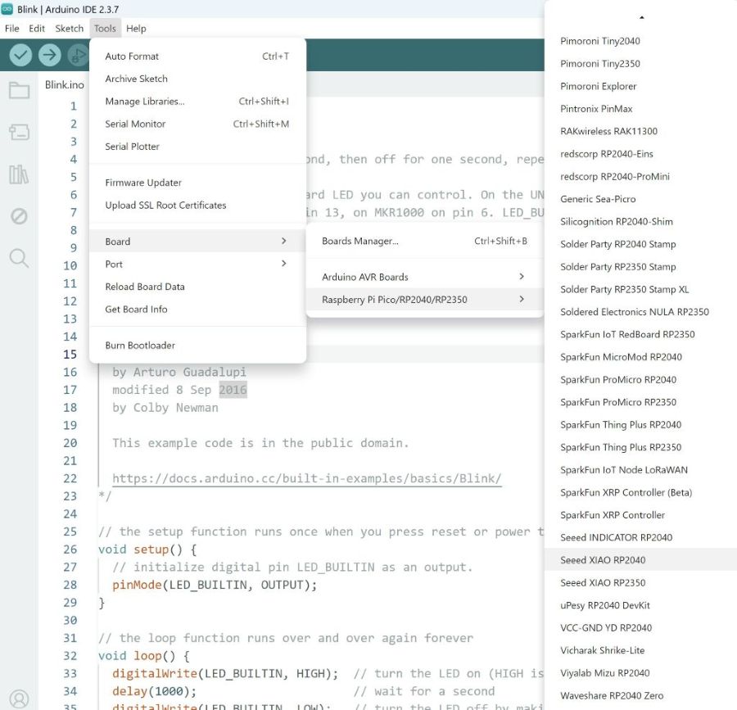The height and width of the screenshot is (710, 737).
Task: Open the Sketch menu
Action: (x=69, y=28)
